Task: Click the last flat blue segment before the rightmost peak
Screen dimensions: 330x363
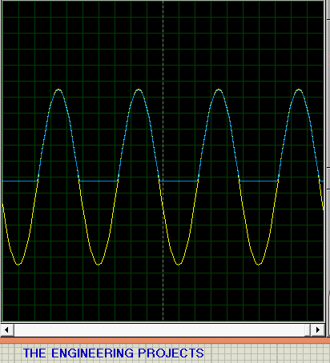Action: [259, 181]
